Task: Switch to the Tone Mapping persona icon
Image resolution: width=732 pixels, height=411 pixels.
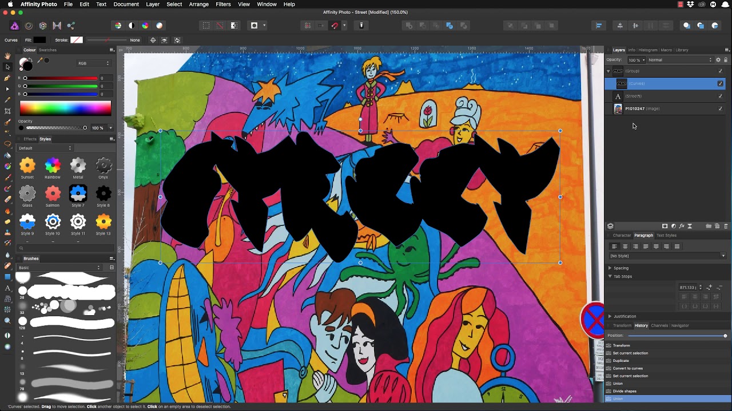Action: coord(57,26)
